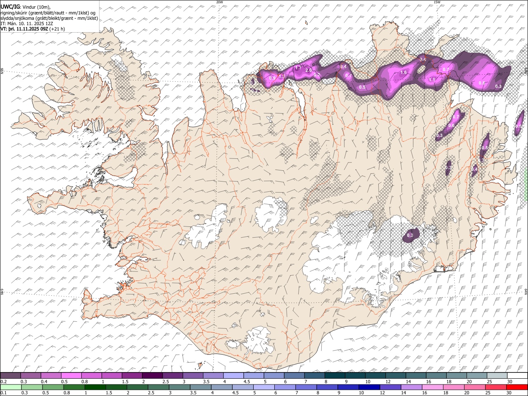
Task: Click lower legend swatch between 0.1 and 0.3
Action: coord(11,387)
